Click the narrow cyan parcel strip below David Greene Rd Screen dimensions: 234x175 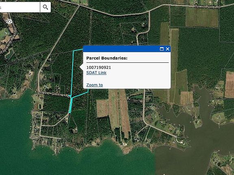[71, 105]
